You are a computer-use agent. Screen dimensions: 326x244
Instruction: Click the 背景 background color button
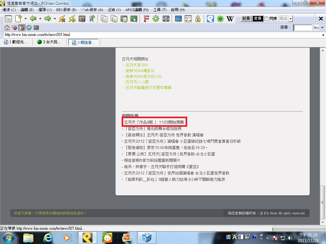[257, 19]
